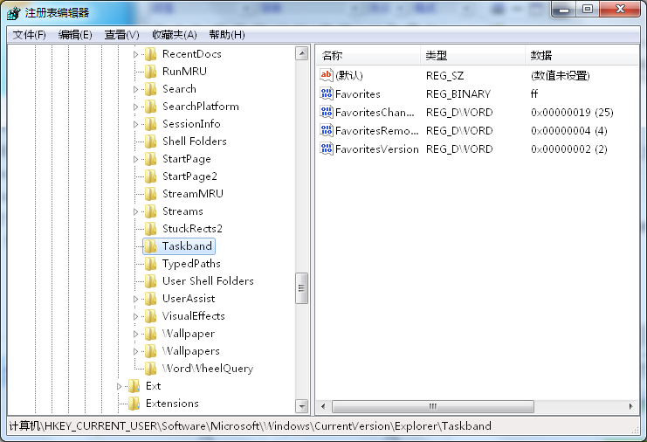This screenshot has height=442, width=647.
Task: Sort values by 名称 column header
Action: pyautogui.click(x=368, y=55)
